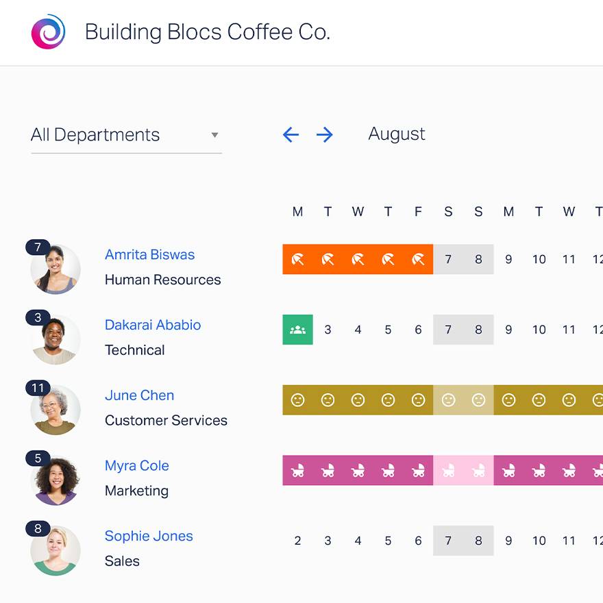Click Amrita's Friday umbrella icon
603x603 pixels.
[418, 259]
